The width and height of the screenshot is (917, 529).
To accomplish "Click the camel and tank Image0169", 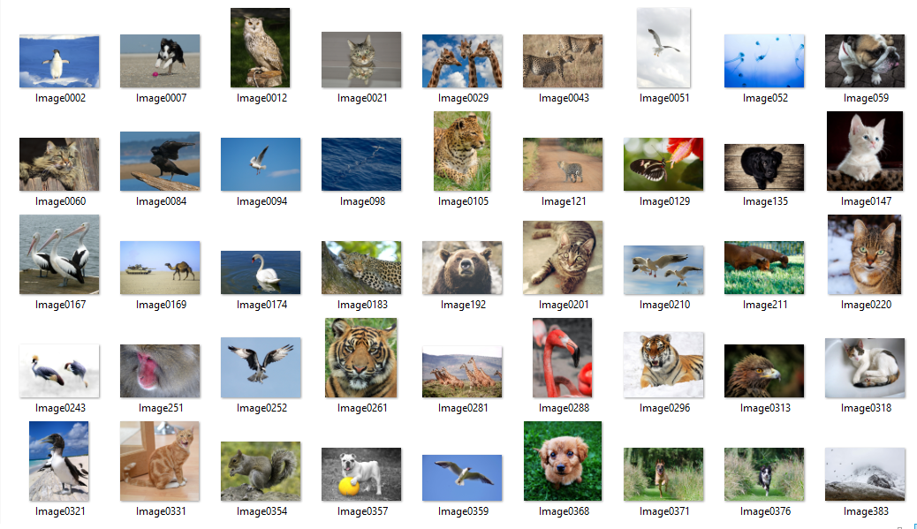I will click(160, 268).
